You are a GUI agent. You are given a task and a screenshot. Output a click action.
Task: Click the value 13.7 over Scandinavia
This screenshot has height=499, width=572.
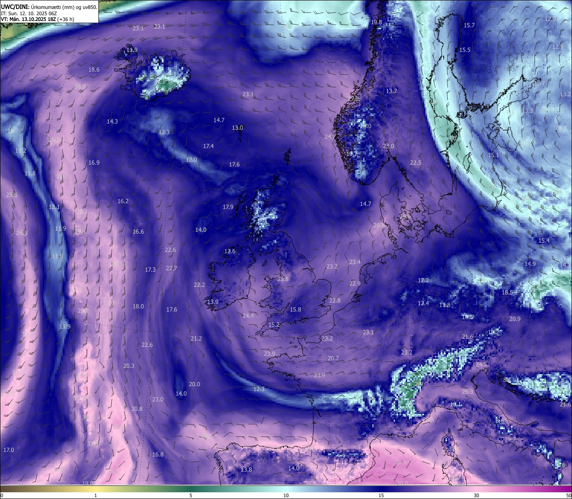pyautogui.click(x=391, y=91)
